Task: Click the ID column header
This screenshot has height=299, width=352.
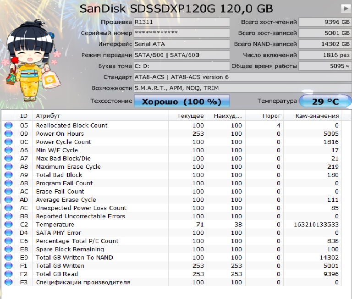Action: click(x=23, y=116)
